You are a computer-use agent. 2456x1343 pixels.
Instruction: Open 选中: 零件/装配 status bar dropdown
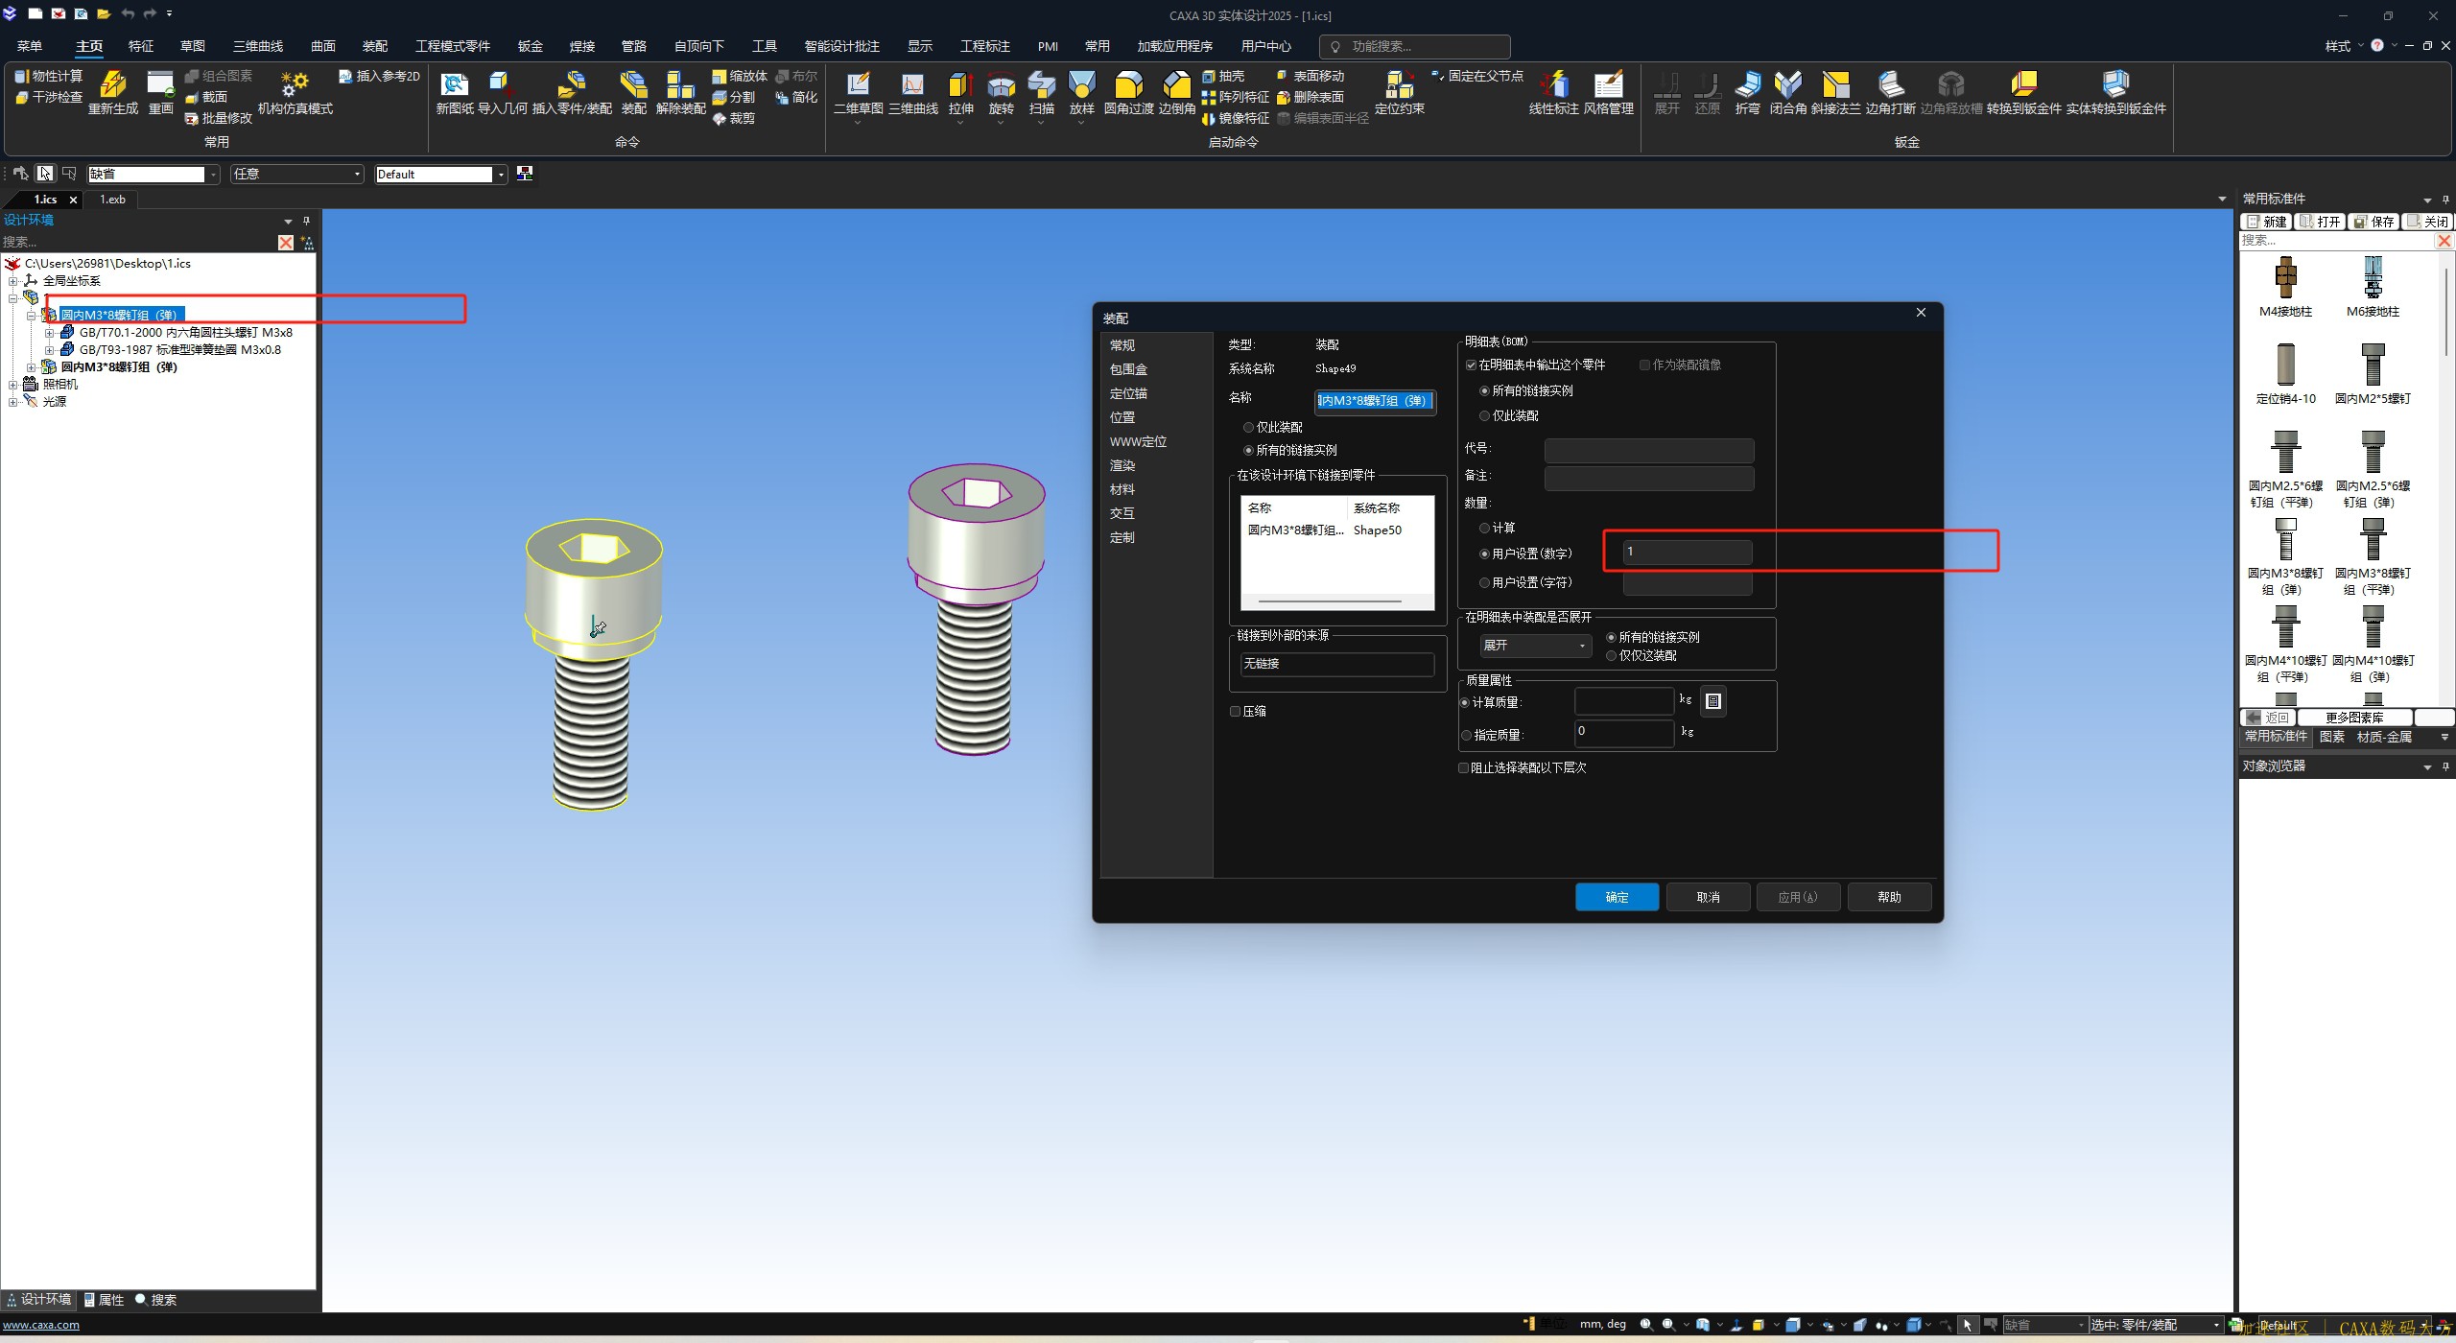[2215, 1325]
